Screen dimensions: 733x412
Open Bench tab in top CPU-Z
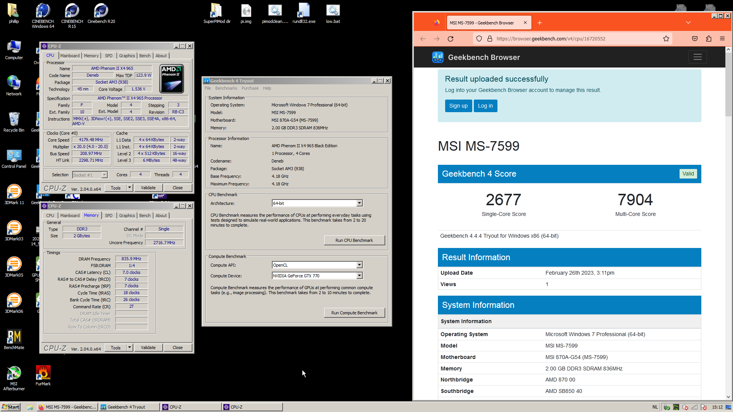[x=145, y=56]
